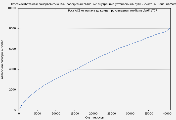Click the 30000 tick label on X-axis
176x120 pixels.
pos(130,113)
